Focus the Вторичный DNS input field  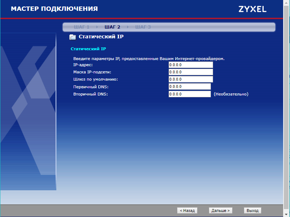pos(189,94)
